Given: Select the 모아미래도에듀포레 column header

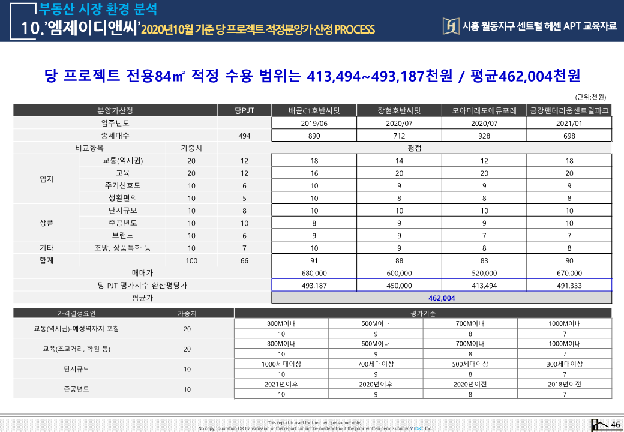Looking at the screenshot, I should click(484, 110).
